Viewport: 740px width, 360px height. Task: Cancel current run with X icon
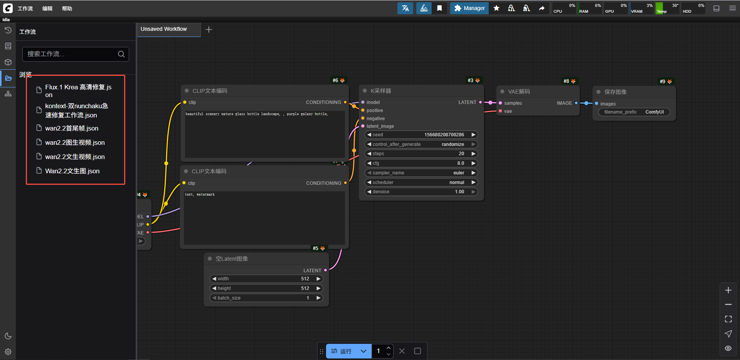pyautogui.click(x=402, y=351)
